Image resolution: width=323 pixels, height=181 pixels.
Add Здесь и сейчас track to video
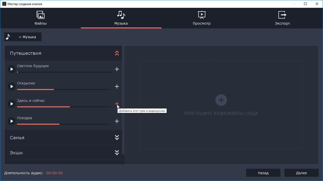(x=117, y=104)
